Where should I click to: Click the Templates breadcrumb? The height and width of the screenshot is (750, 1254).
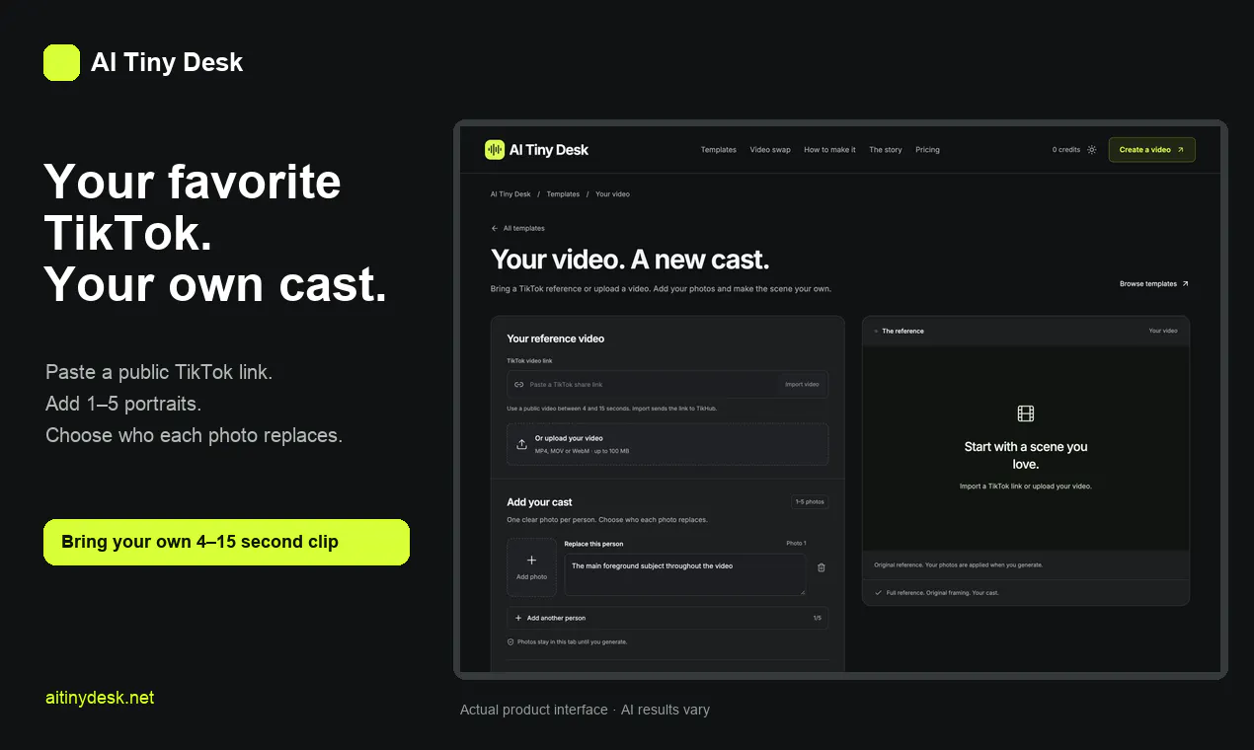[x=563, y=194]
